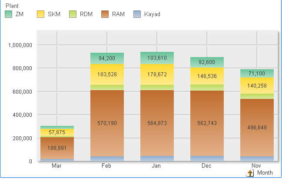Click the Month axis label
282x179 pixels.
265,173
